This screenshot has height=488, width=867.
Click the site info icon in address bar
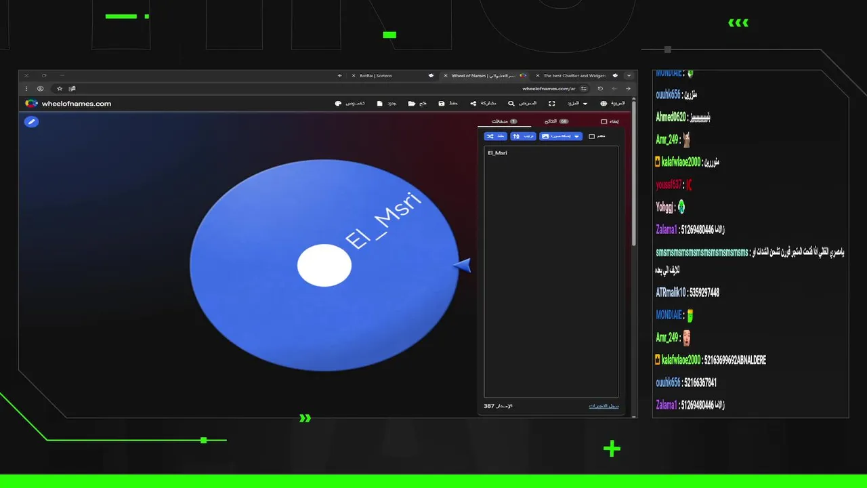click(x=583, y=89)
